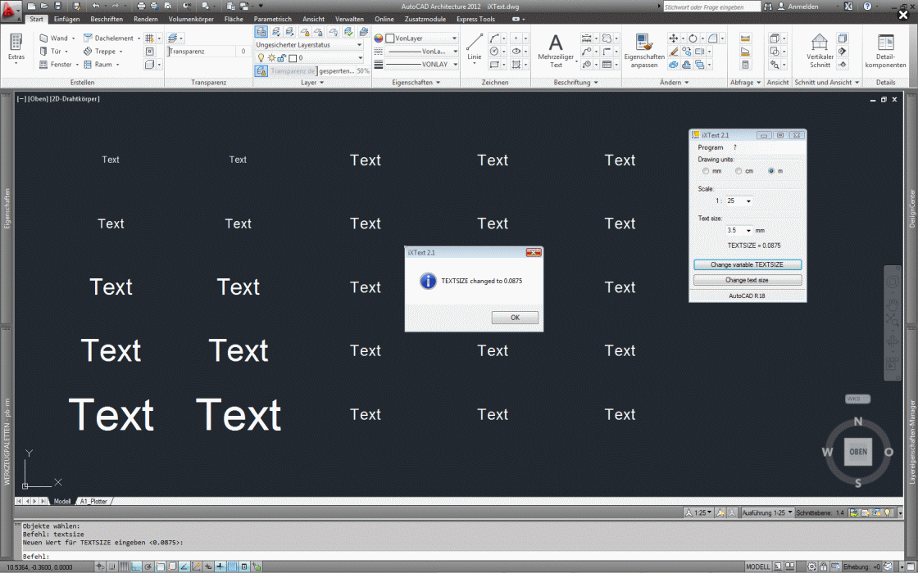Open Layer Properties manager icon
Viewport: 918px width, 573px height.
point(261,32)
